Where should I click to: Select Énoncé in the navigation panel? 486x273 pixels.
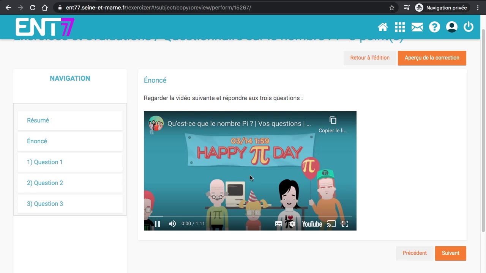pos(70,141)
